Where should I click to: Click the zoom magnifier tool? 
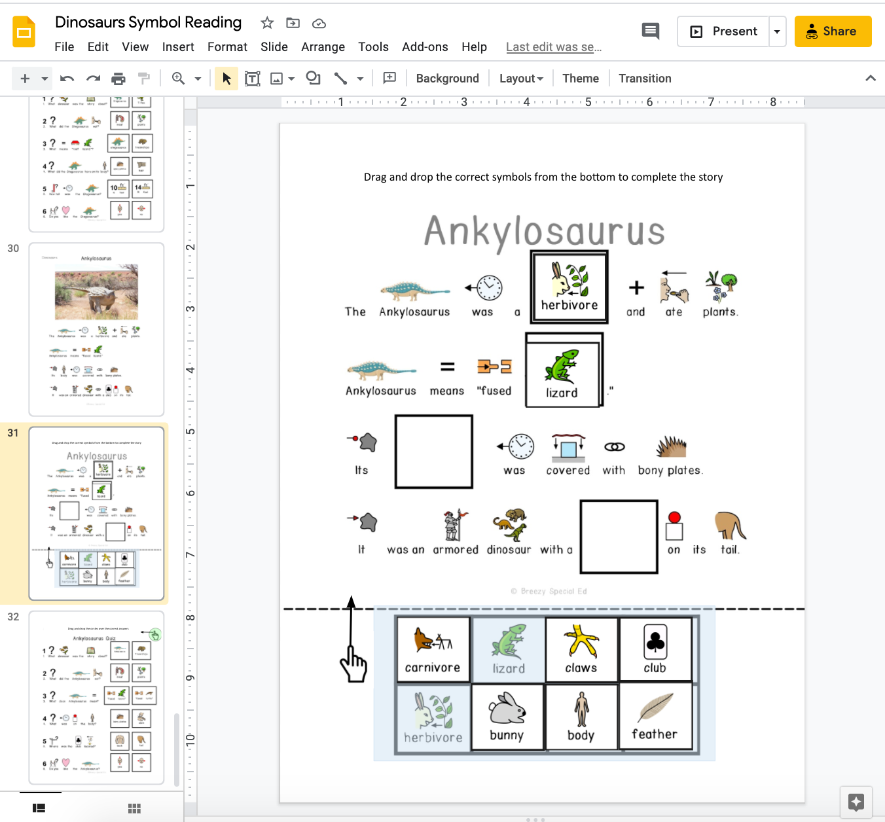[x=178, y=79]
